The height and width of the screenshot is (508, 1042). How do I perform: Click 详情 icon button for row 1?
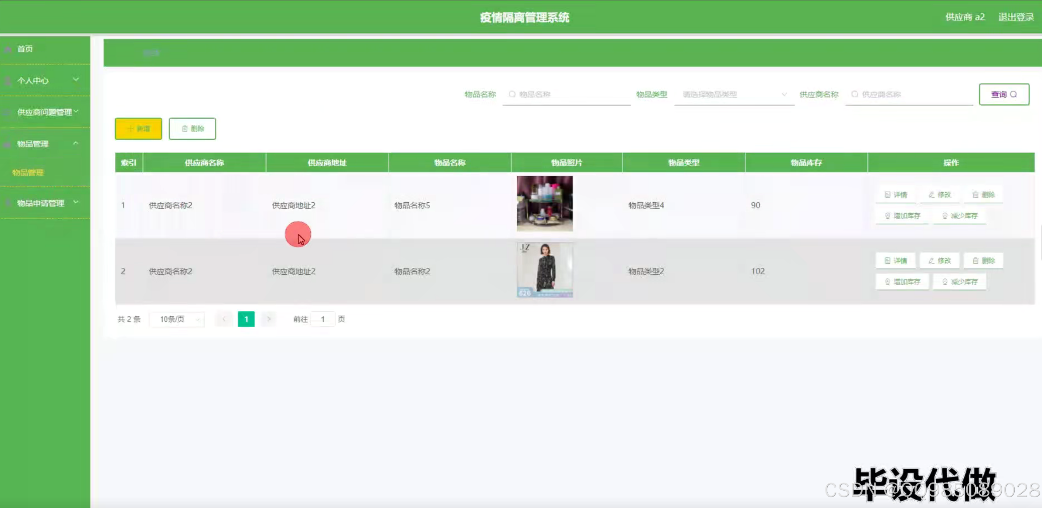point(896,195)
